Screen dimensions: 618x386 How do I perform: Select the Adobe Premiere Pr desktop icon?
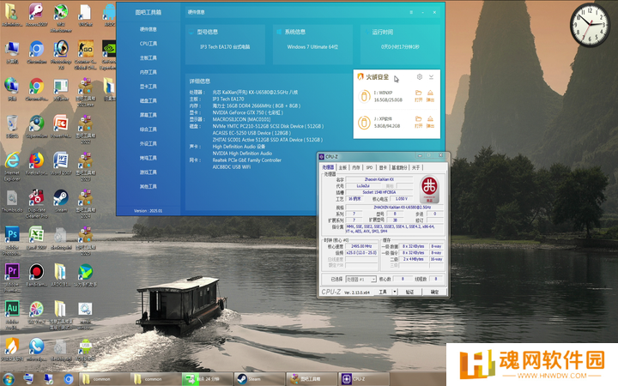point(12,278)
